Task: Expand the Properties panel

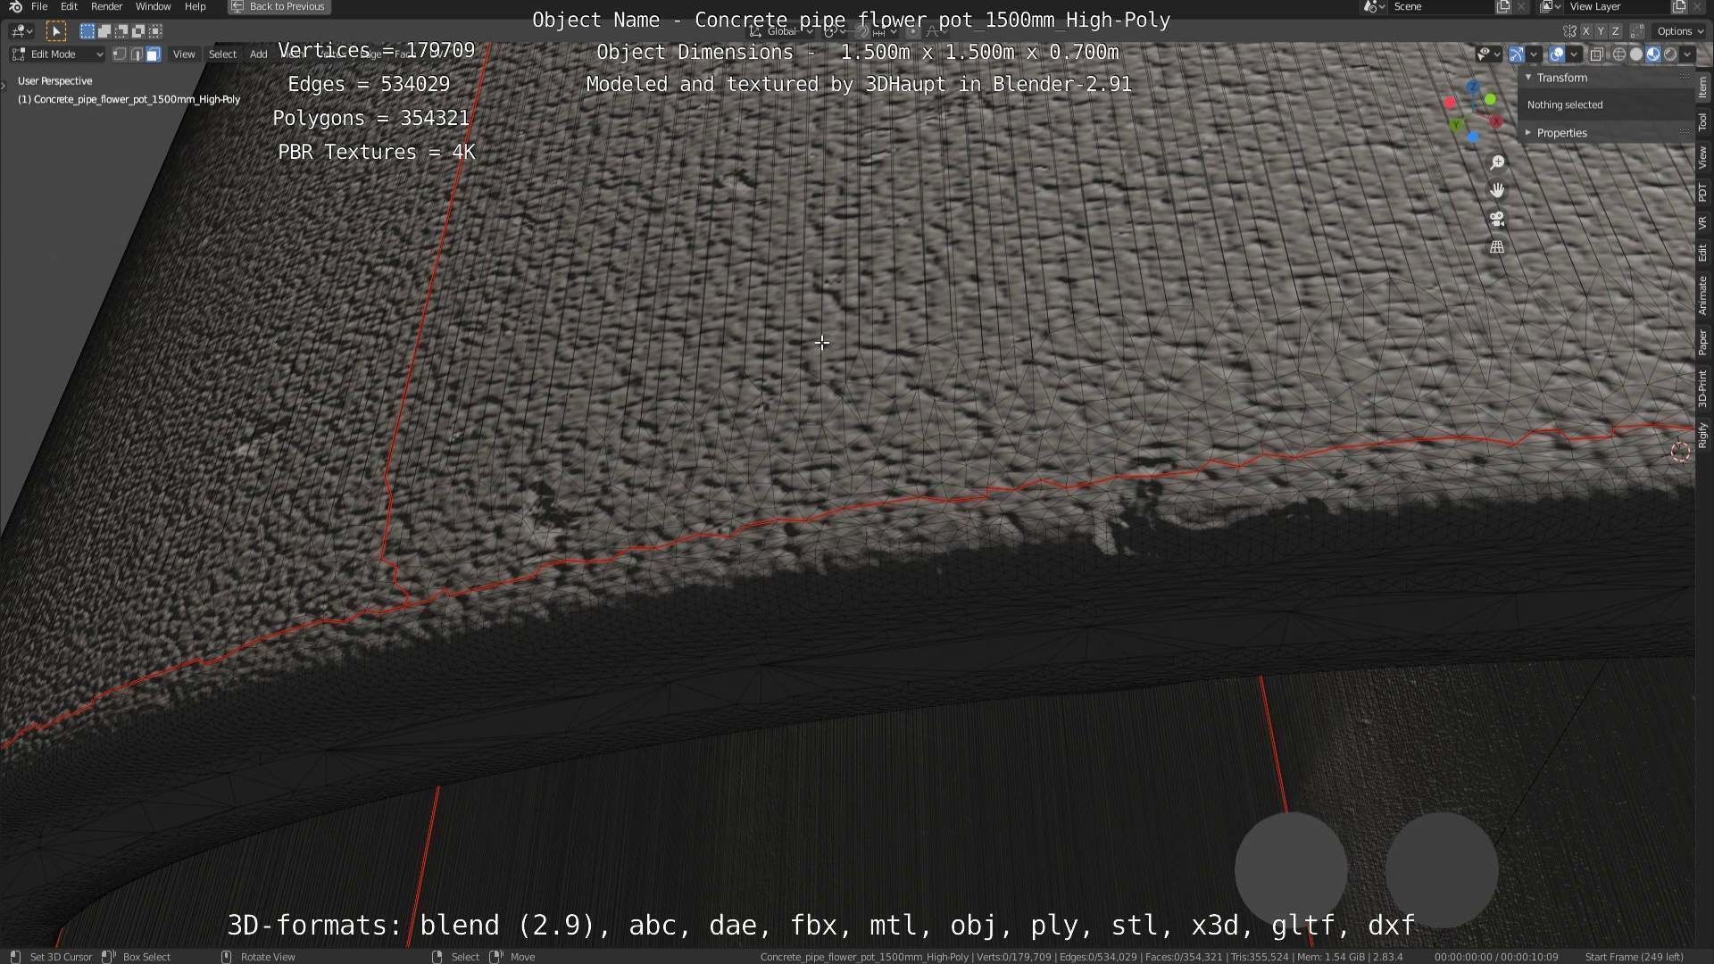Action: (x=1561, y=133)
